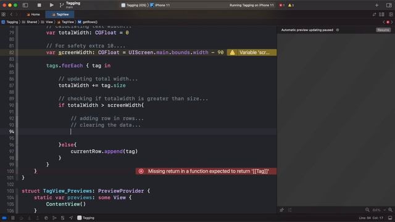Step out in debug bar

coord(38,218)
